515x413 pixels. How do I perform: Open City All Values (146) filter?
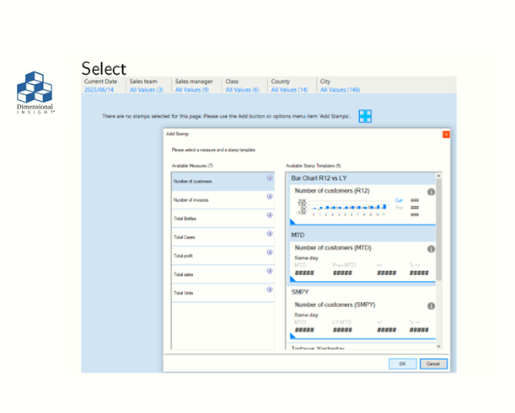(x=340, y=89)
